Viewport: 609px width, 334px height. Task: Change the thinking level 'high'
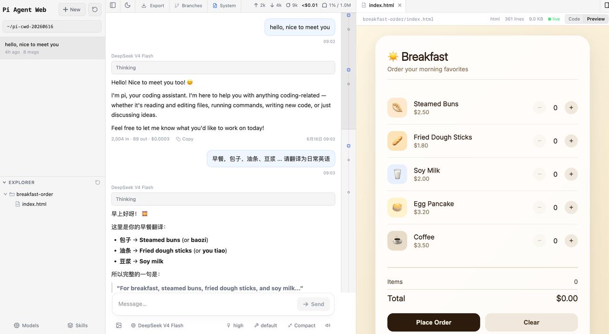point(235,325)
